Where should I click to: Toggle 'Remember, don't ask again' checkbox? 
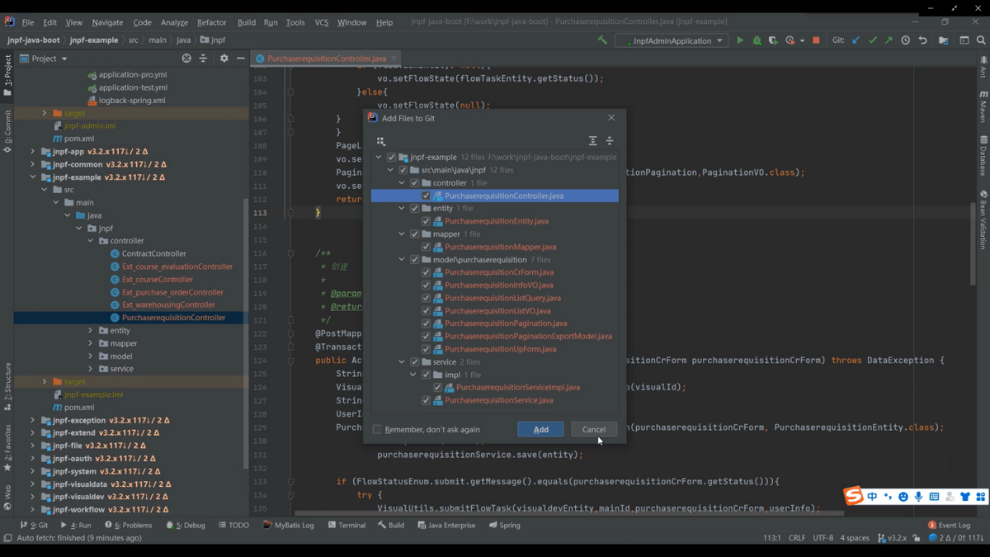[377, 430]
